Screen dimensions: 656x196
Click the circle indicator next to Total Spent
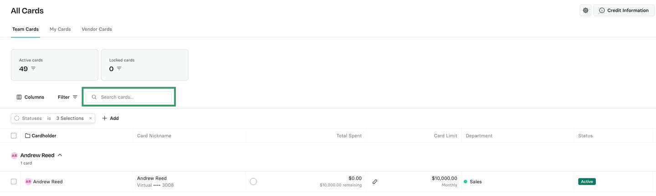pos(253,181)
